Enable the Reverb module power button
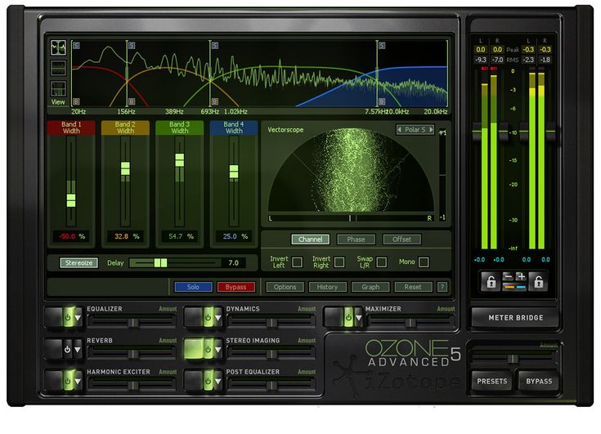Viewport: 601px width, 434px height. click(x=67, y=349)
